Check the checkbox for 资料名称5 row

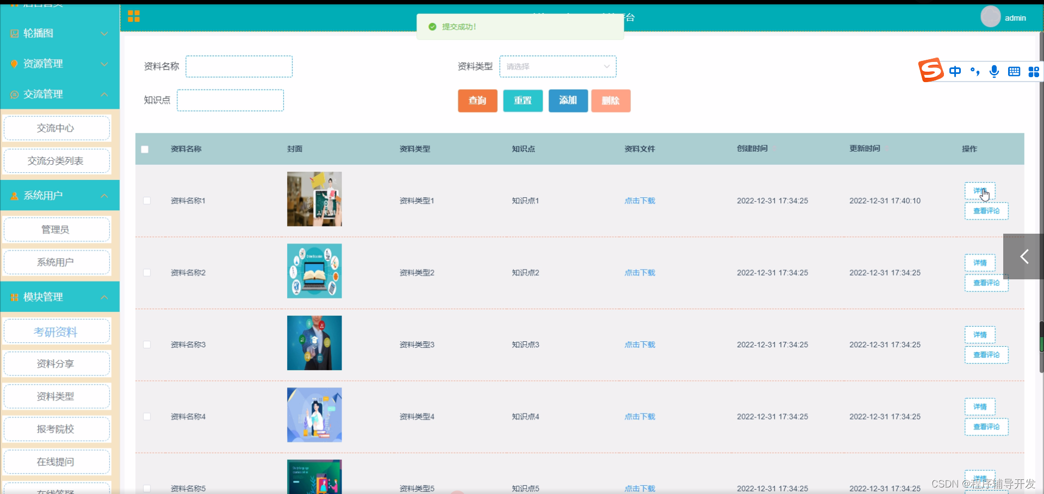[147, 489]
